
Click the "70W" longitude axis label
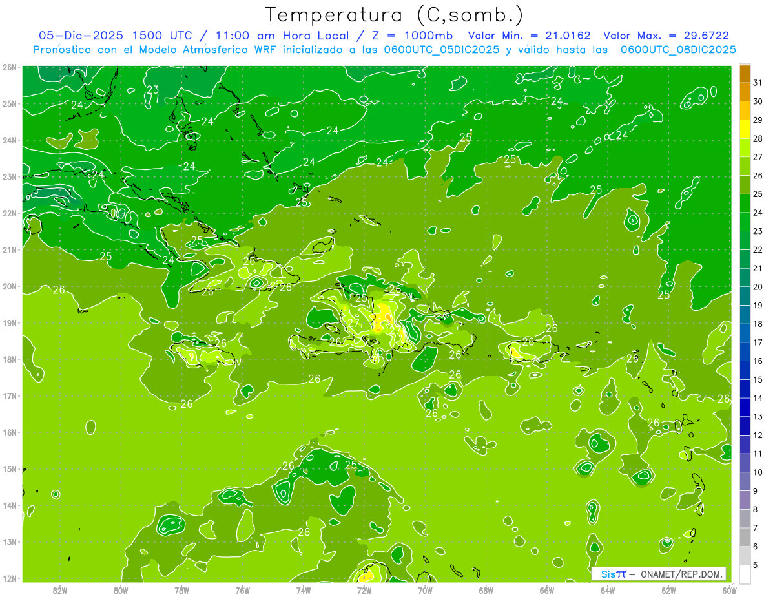[425, 590]
